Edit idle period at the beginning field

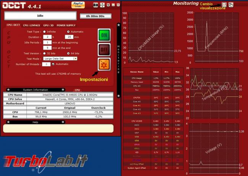tap(47, 42)
